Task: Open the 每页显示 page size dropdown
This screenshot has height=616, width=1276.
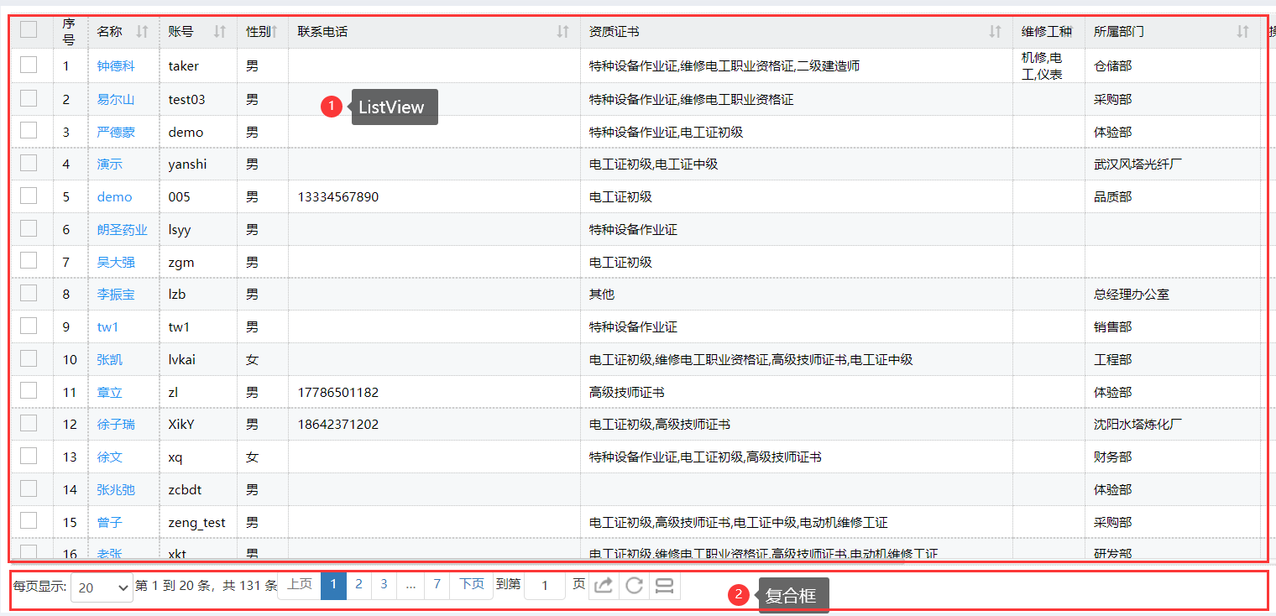Action: click(x=102, y=587)
